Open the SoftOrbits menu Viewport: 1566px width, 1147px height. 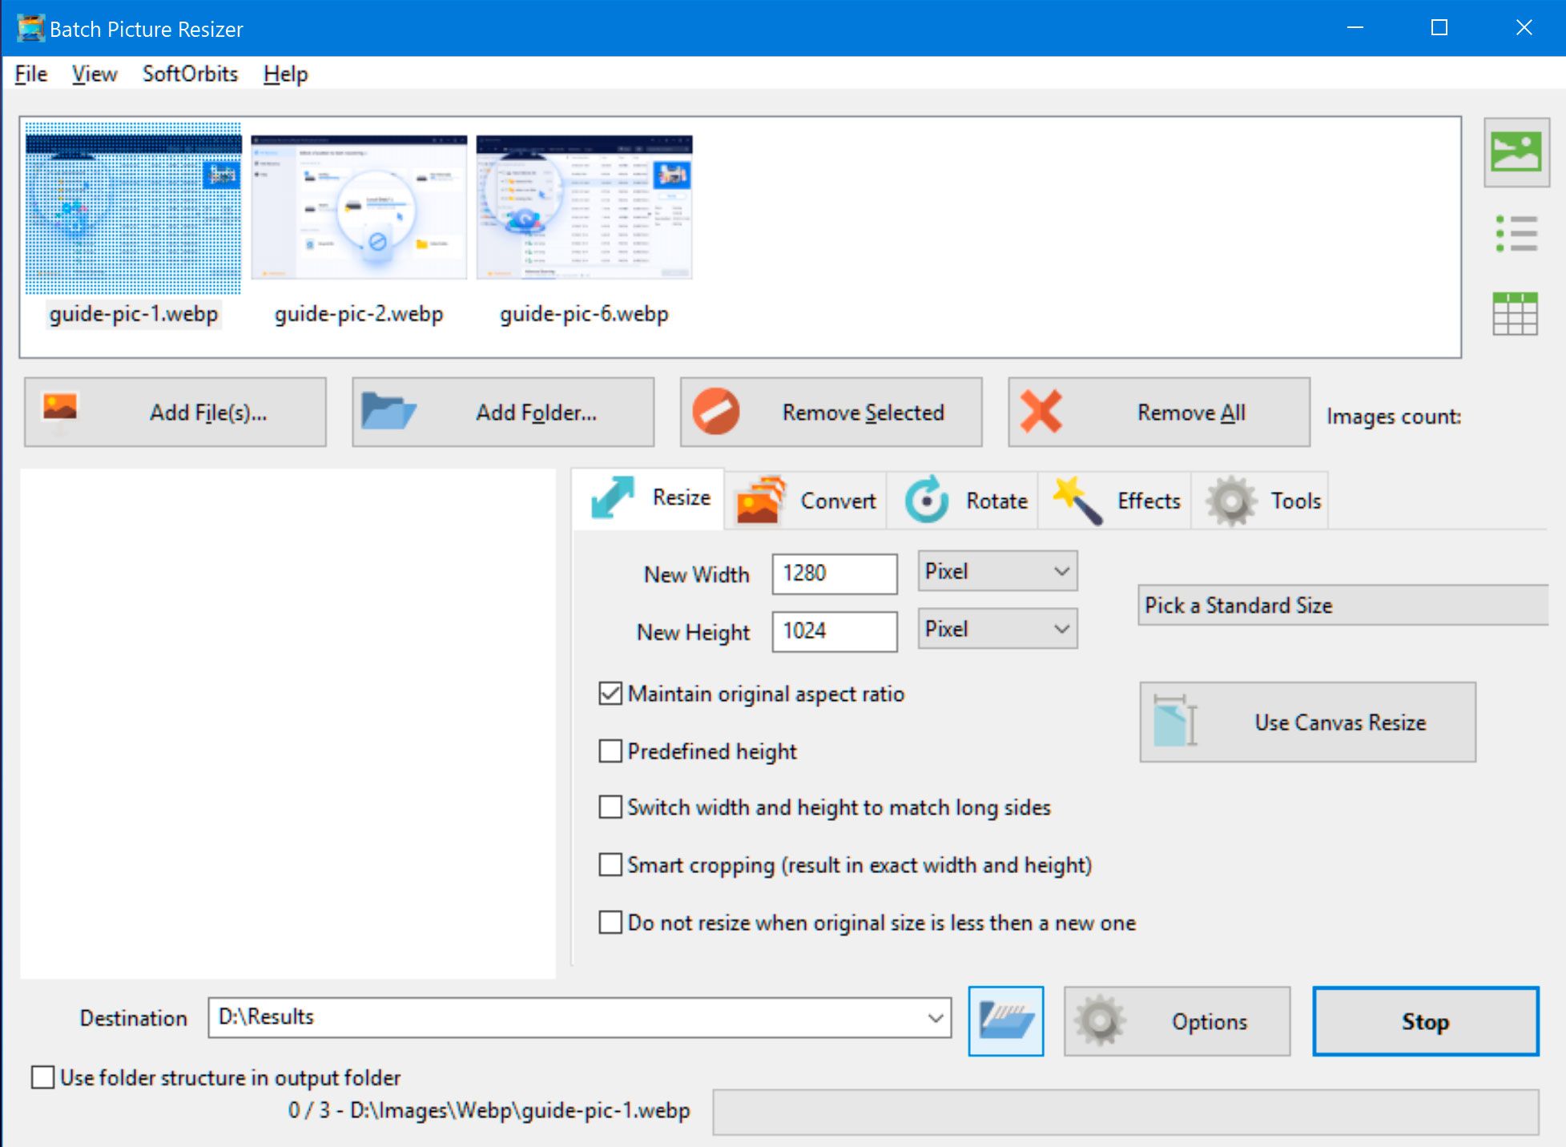click(190, 74)
